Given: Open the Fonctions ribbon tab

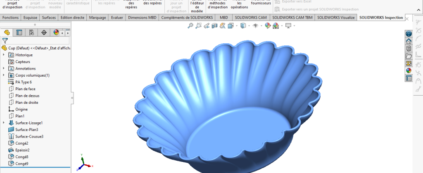Looking at the screenshot, I should coord(10,17).
